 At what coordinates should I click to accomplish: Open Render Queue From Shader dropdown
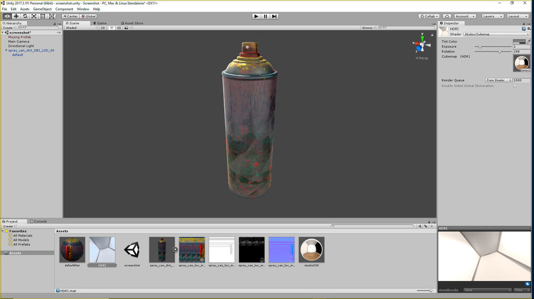pyautogui.click(x=498, y=80)
